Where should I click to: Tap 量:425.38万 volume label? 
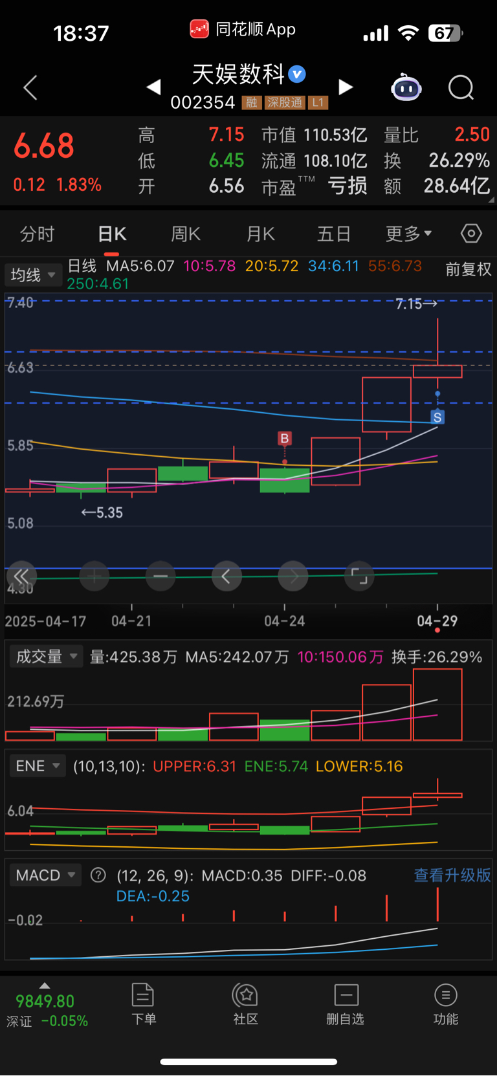(133, 657)
